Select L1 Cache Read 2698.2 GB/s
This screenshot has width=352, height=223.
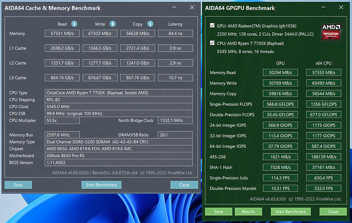62,48
